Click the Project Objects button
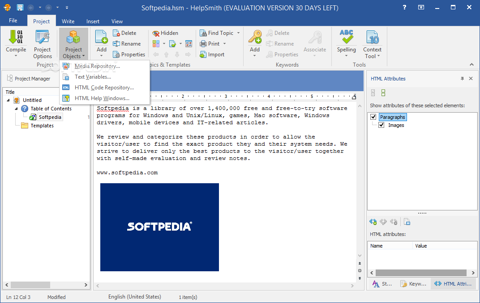The width and height of the screenshot is (480, 303). tap(73, 44)
